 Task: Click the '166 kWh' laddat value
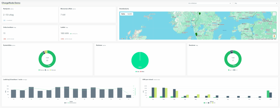(x=65, y=33)
